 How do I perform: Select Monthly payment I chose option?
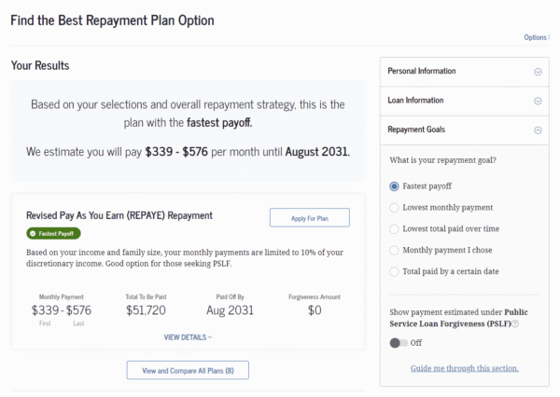click(x=395, y=250)
